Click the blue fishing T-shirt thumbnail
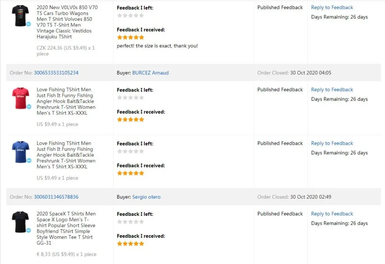Image resolution: width=385 pixels, height=264 pixels. pos(20,151)
